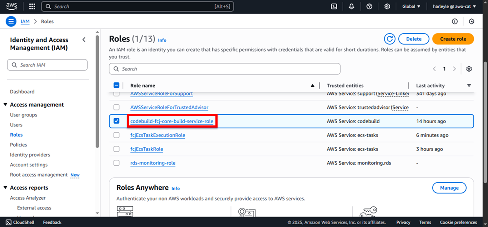Open Privacy link in footer
The height and width of the screenshot is (227, 488).
pyautogui.click(x=403, y=222)
